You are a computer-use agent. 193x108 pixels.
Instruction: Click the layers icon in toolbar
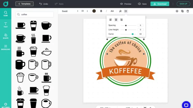(x=177, y=11)
